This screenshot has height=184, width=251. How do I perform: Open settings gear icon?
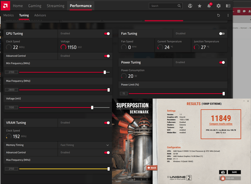(218, 6)
